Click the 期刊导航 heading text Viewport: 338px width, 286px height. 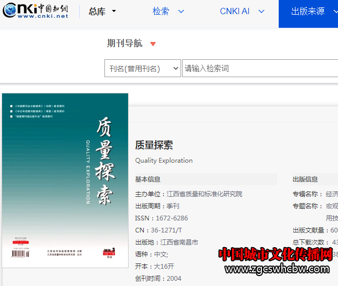point(124,44)
